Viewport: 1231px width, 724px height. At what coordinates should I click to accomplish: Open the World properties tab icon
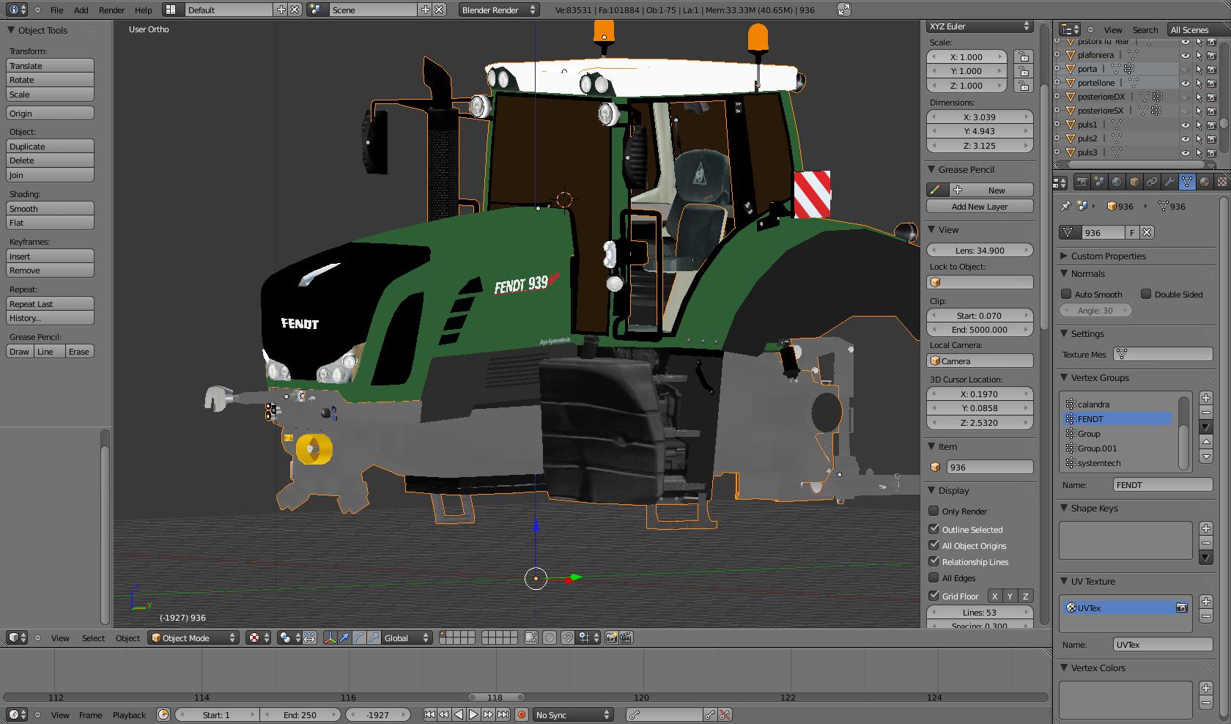coord(1117,182)
